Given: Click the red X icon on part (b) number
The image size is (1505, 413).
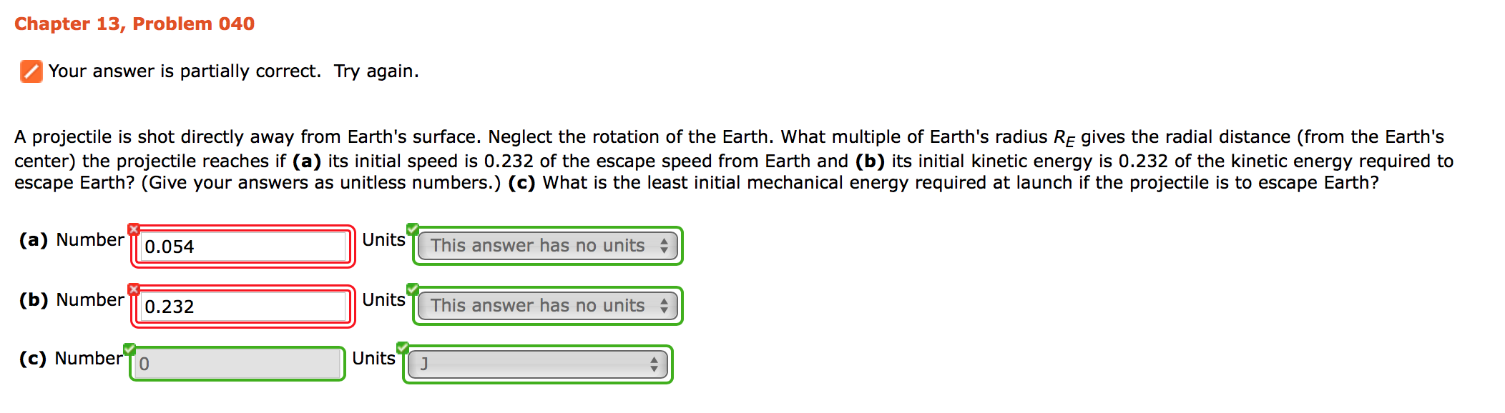Looking at the screenshot, I should pos(134,289).
